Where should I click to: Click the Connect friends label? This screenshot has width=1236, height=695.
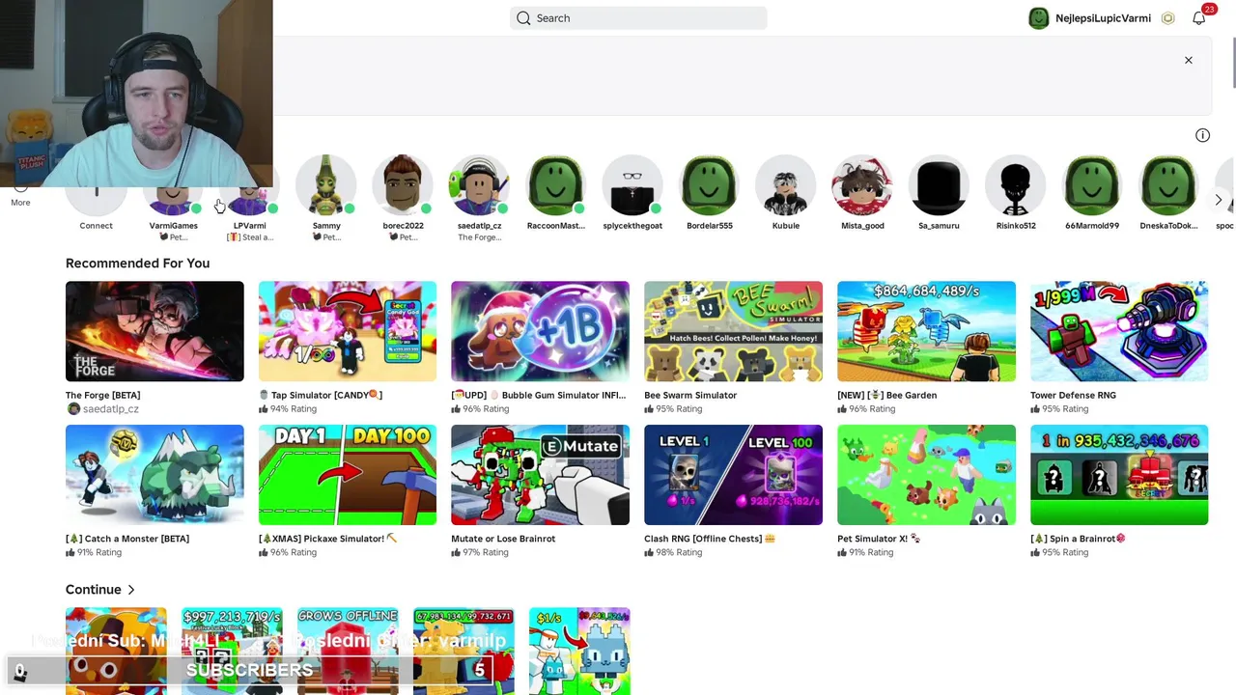96,226
